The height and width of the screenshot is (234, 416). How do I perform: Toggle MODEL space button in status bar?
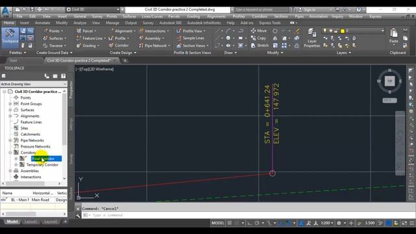pos(218,223)
